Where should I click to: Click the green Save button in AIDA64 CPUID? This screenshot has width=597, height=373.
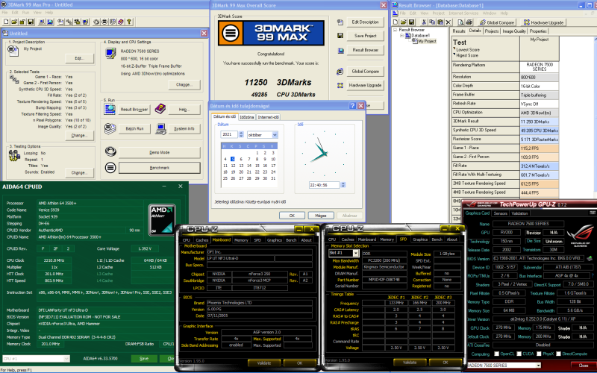(x=144, y=359)
